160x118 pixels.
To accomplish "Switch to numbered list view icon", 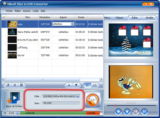I will point(95,85).
